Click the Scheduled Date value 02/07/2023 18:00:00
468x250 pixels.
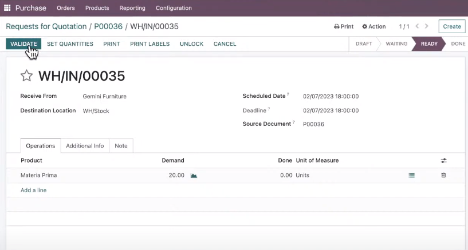click(x=331, y=96)
